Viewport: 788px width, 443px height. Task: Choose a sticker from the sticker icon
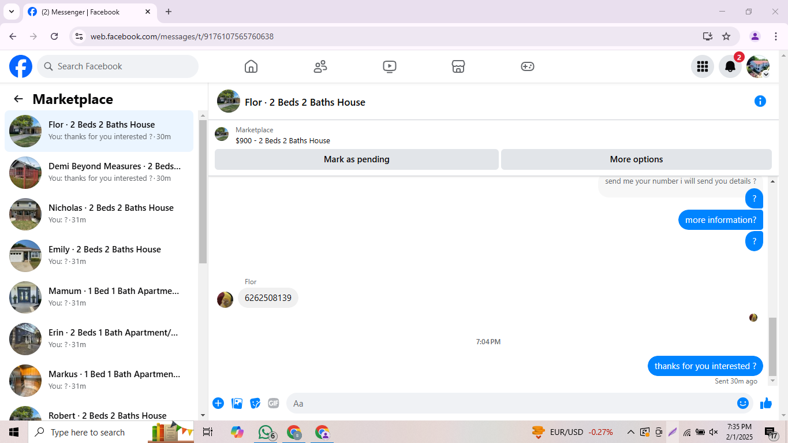255,403
